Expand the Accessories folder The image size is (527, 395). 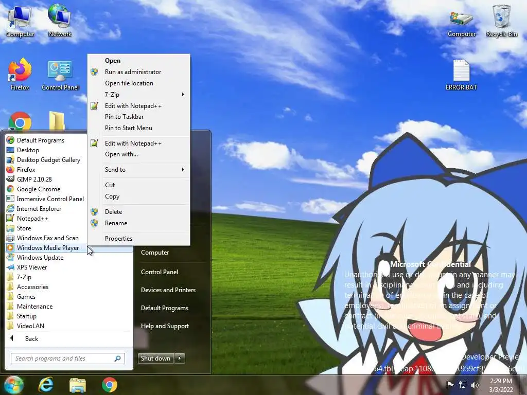[69, 286]
